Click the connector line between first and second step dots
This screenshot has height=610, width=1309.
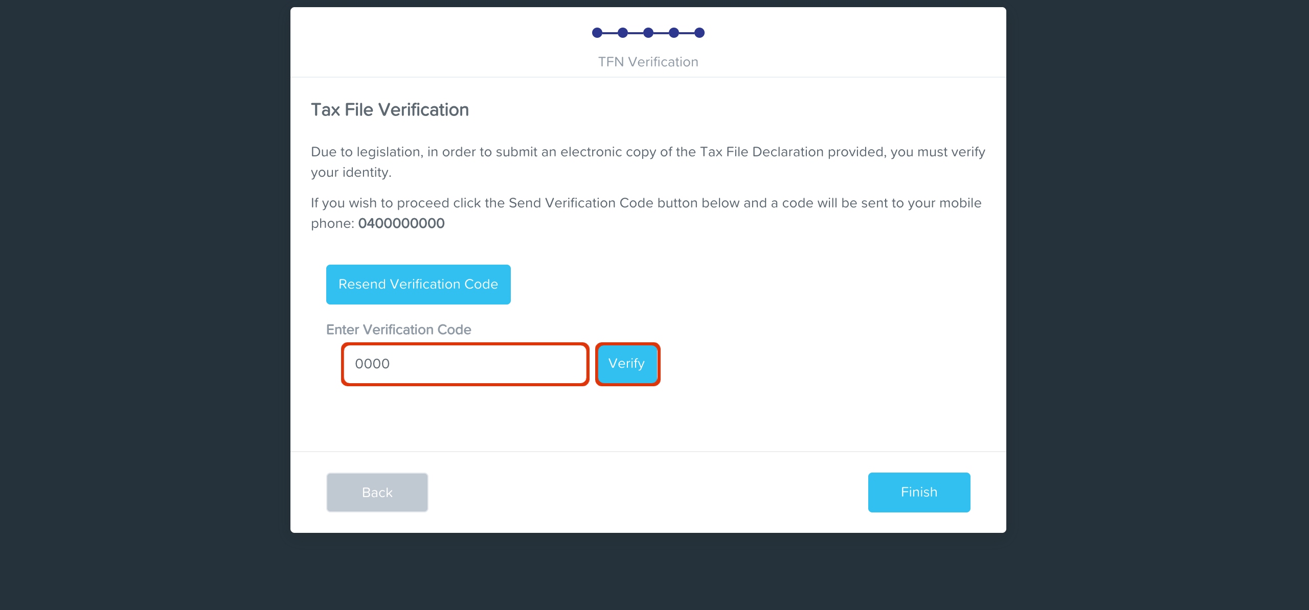pos(610,33)
